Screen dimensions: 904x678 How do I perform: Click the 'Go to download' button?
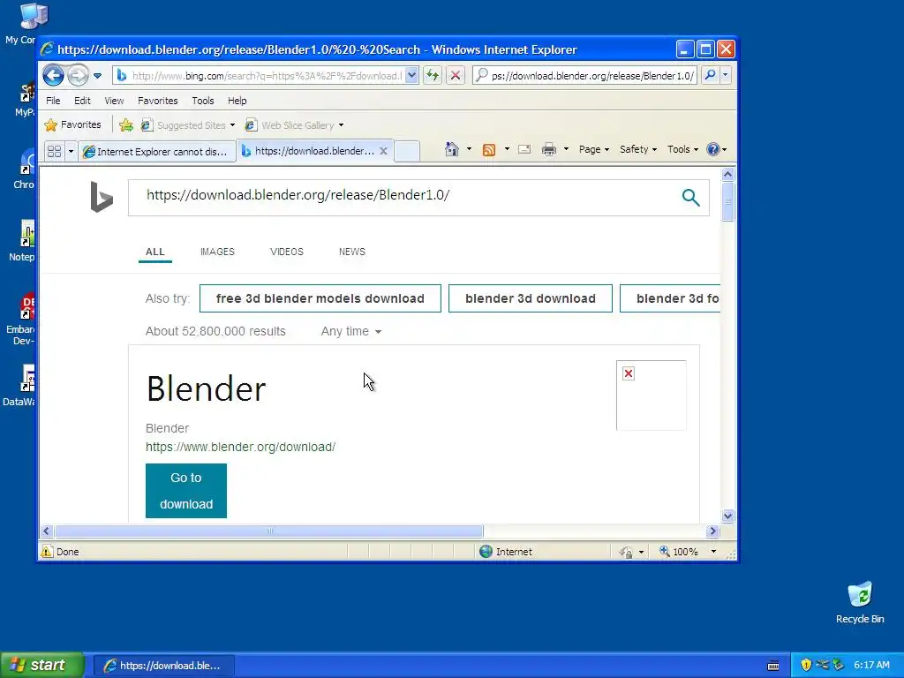pyautogui.click(x=186, y=491)
